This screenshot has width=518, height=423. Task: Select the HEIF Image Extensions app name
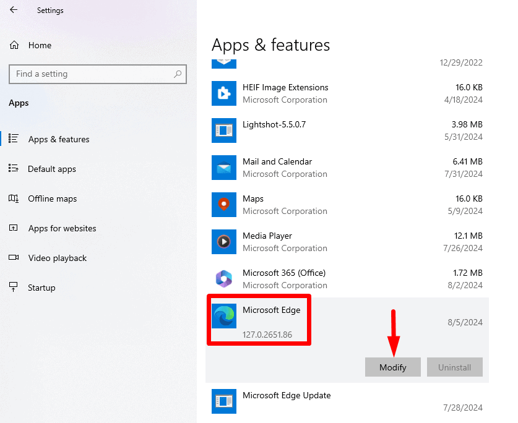click(285, 87)
